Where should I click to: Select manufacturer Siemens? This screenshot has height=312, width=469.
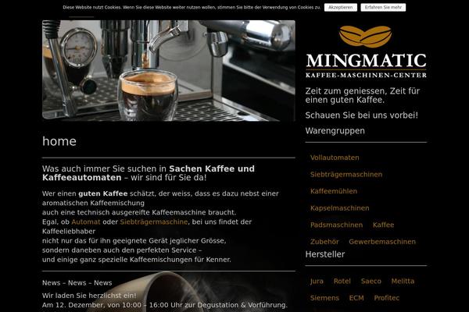(324, 298)
